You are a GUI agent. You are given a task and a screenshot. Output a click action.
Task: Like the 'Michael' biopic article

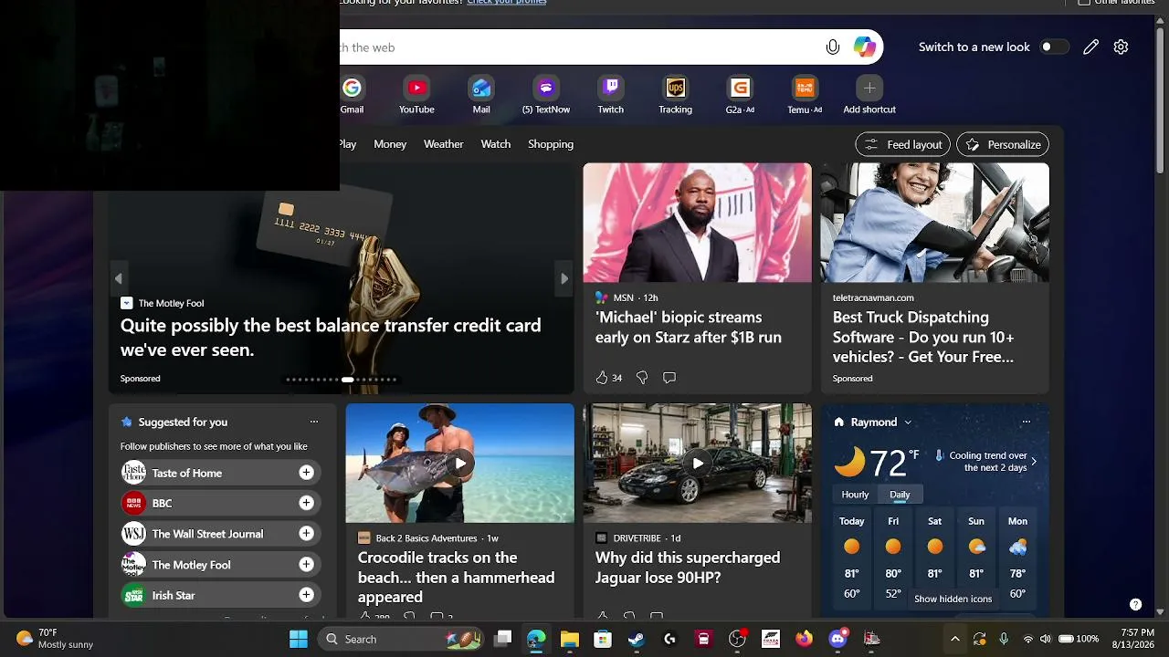click(x=602, y=378)
